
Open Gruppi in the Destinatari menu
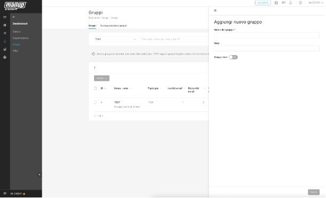(17, 44)
